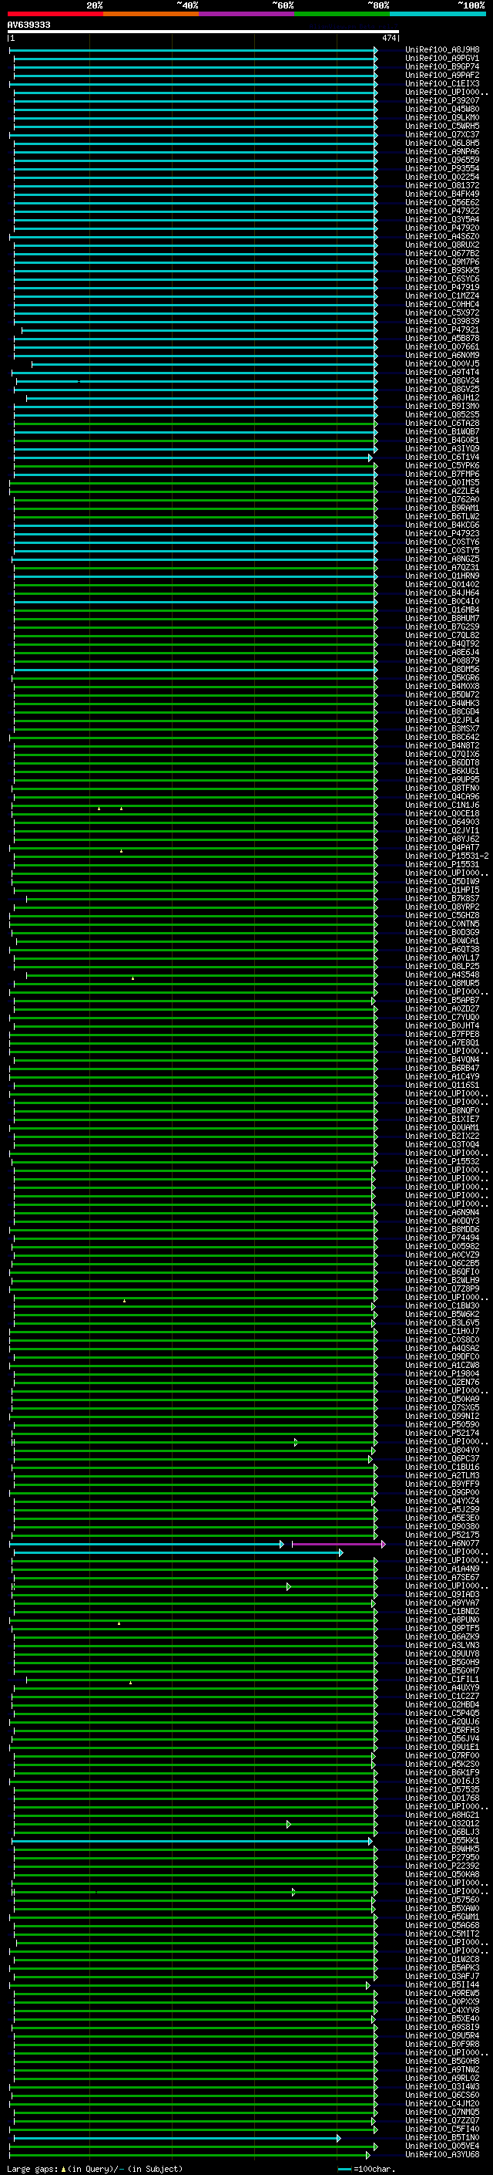The width and height of the screenshot is (493, 2175).
Task: Click the red ~20% identity legend bar
Action: pos(55,14)
